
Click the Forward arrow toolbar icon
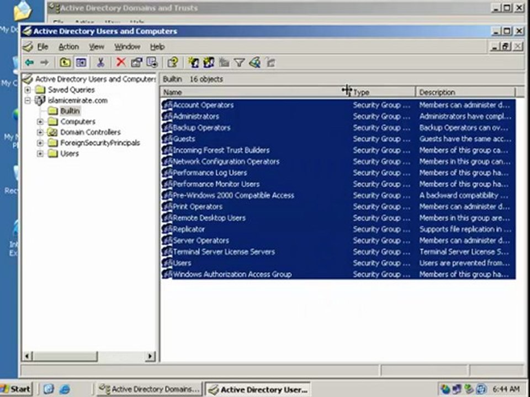coord(45,62)
